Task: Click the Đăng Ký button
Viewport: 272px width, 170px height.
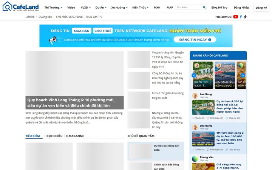Action: (261, 8)
